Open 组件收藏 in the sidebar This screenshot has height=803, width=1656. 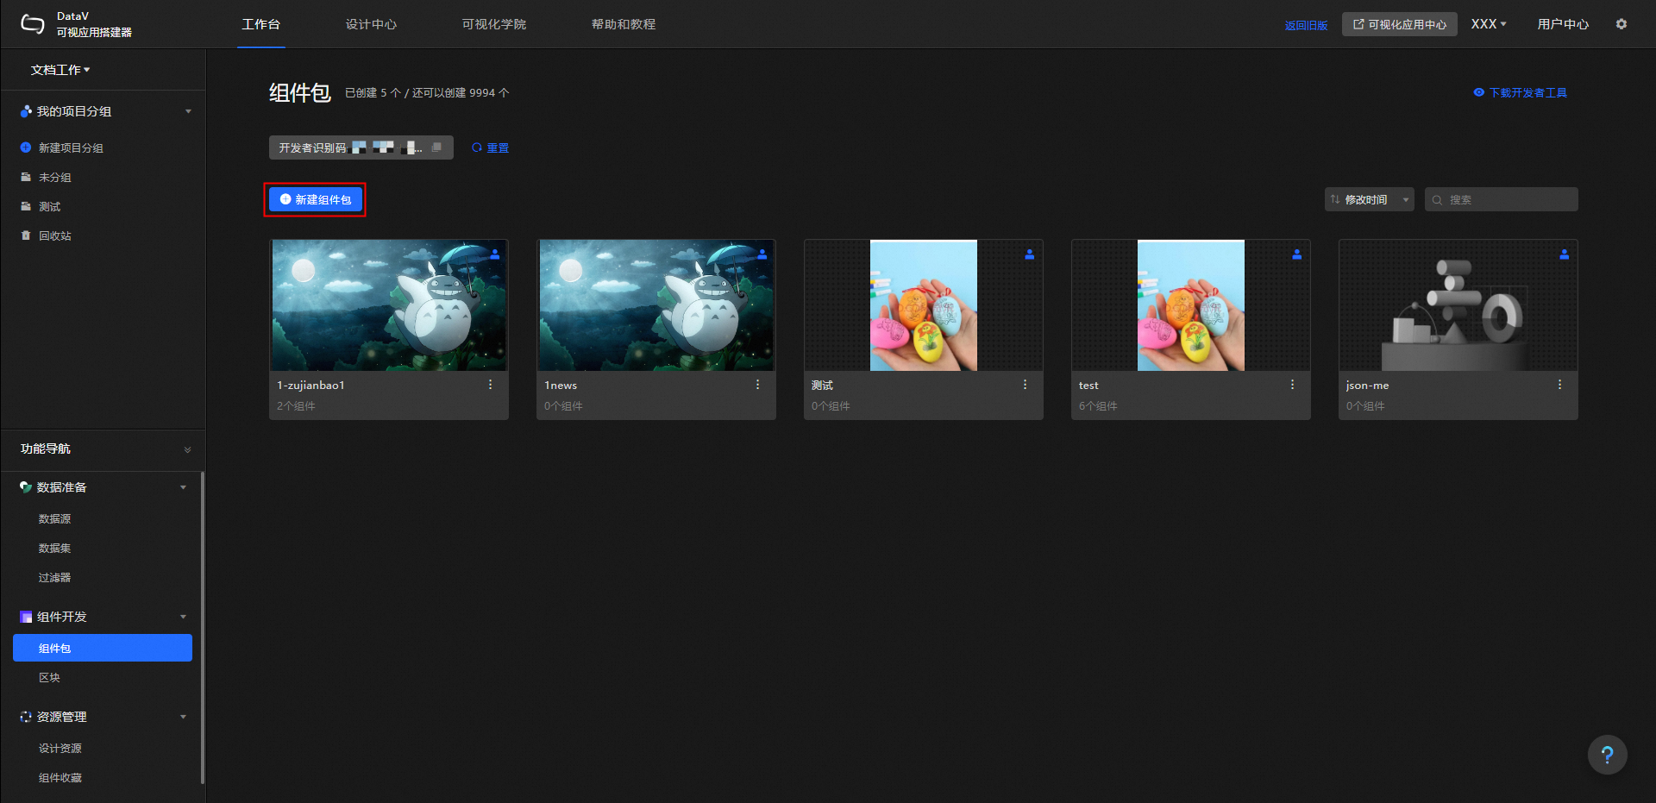click(60, 777)
